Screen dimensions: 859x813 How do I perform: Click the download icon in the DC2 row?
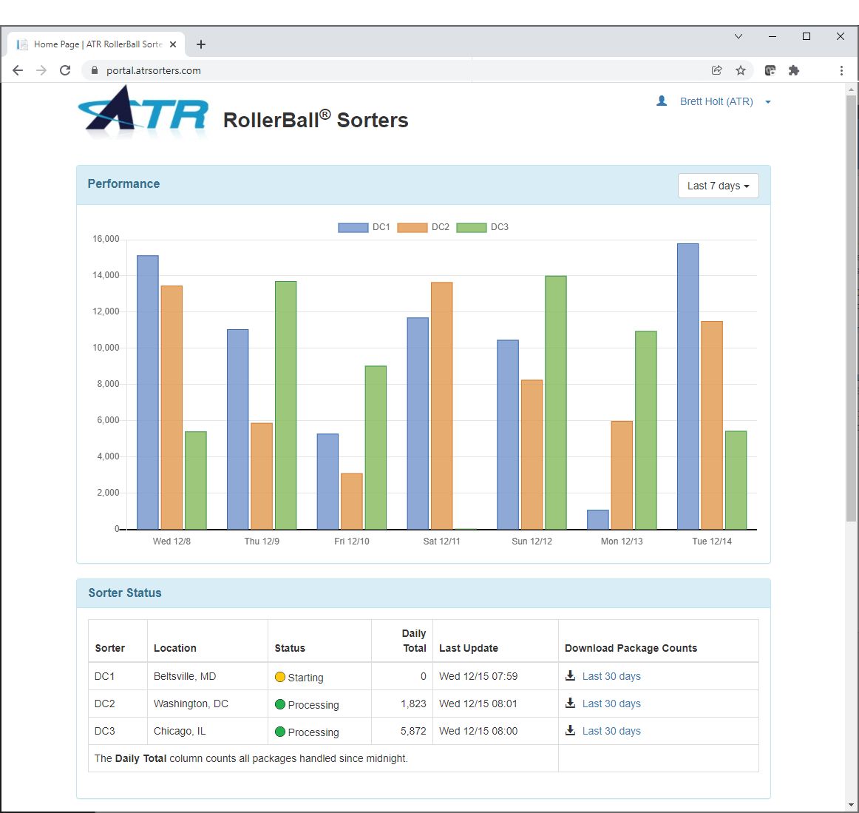click(570, 703)
